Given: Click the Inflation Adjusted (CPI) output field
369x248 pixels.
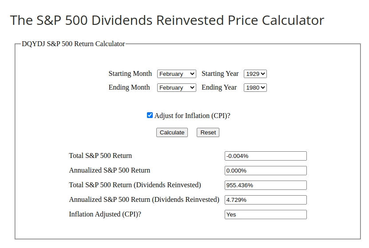Looking at the screenshot, I should (266, 215).
